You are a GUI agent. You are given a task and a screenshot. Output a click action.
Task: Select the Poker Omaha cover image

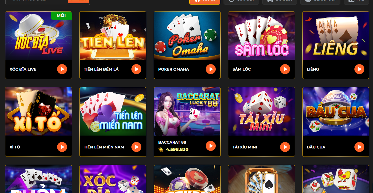(x=187, y=36)
